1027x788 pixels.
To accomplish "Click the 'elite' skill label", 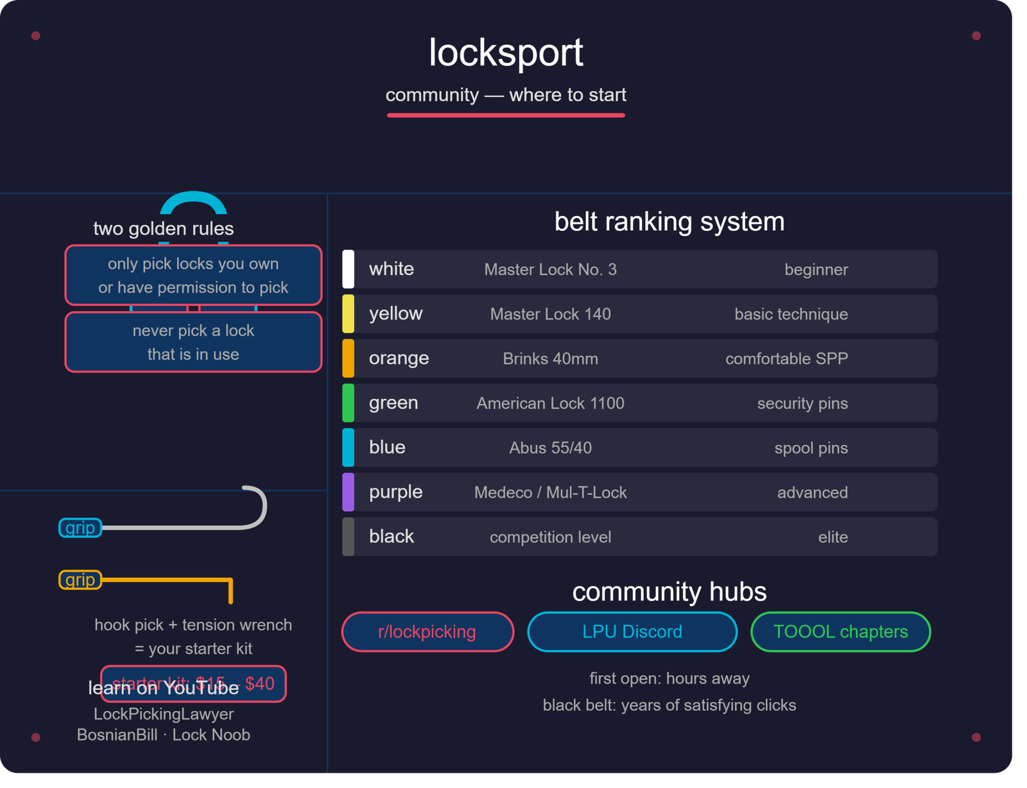I will click(833, 537).
